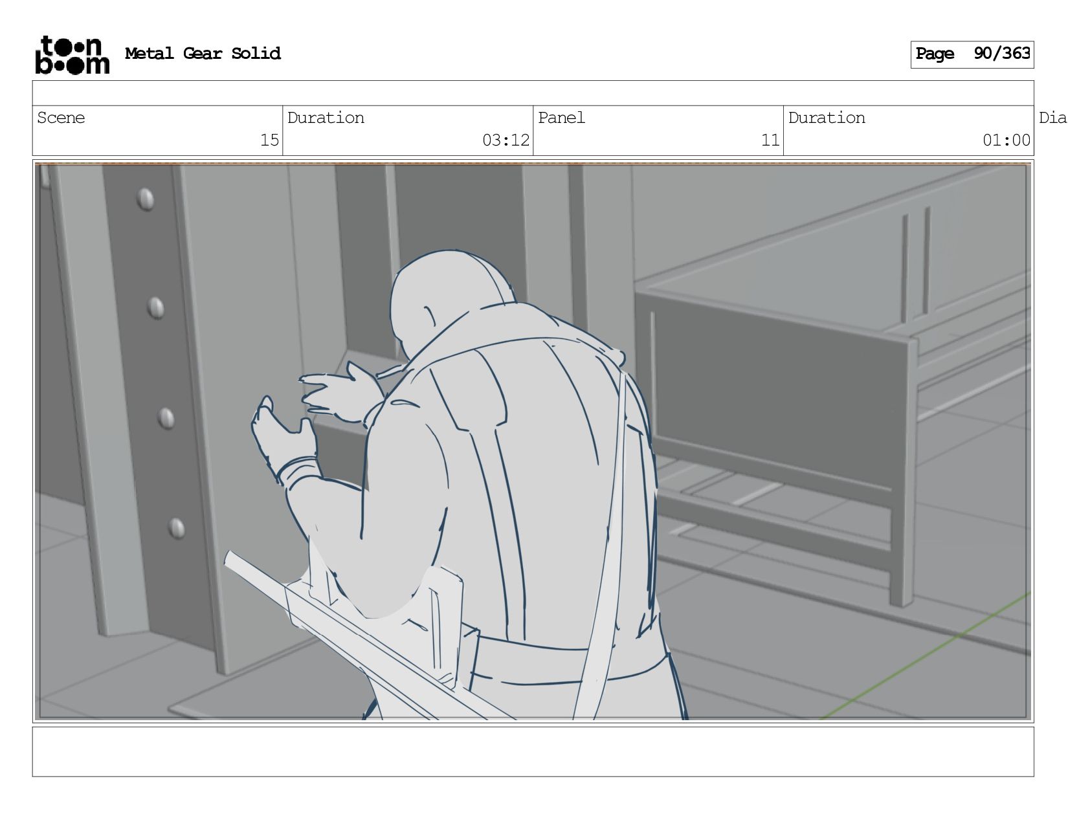Click the 'Duration' label beside Panel
This screenshot has height=825, width=1068.
(827, 118)
